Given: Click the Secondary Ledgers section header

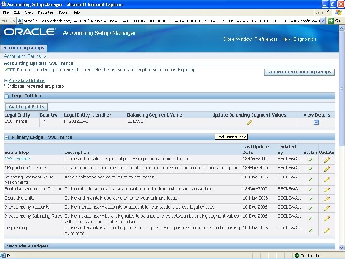Looking at the screenshot, I should (170, 246).
